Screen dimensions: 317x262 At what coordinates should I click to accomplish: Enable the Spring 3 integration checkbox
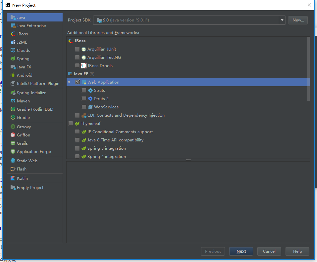[77, 148]
